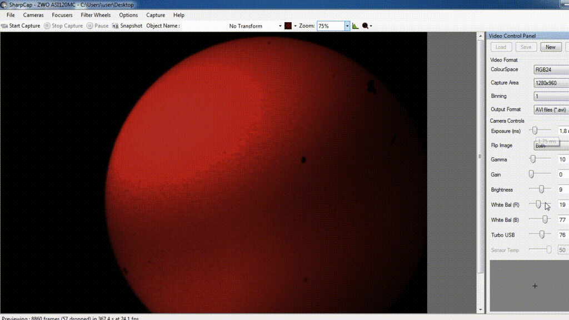Viewport: 569px width, 320px height.
Task: Open the Focusers menu
Action: (62, 15)
